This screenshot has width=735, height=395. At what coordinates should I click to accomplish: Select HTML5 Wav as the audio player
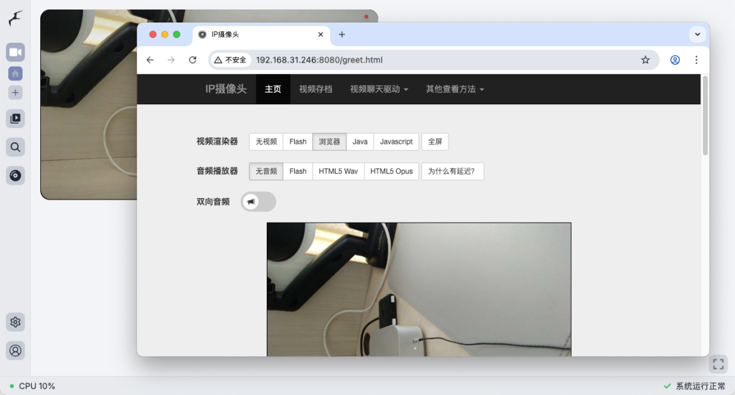click(x=338, y=171)
